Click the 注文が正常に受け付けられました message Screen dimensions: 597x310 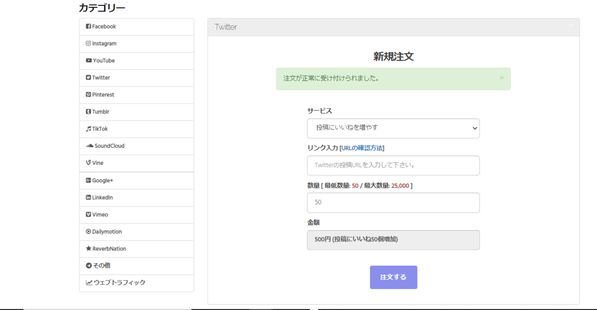[331, 78]
